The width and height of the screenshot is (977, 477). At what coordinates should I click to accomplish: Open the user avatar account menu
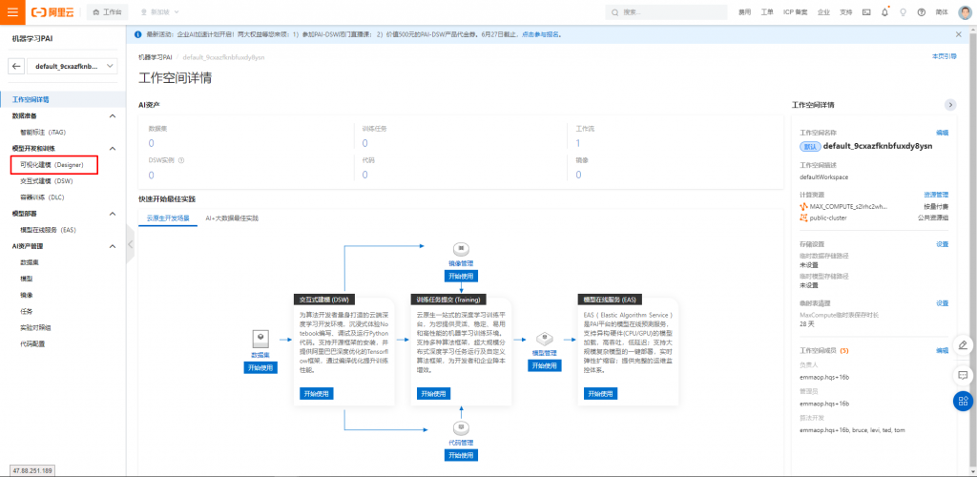click(964, 11)
